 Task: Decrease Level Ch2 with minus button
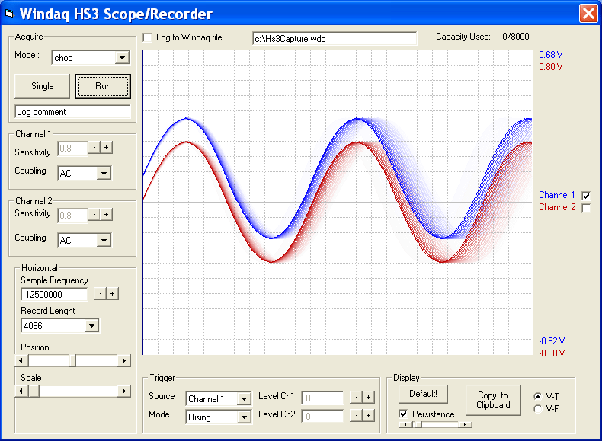pyautogui.click(x=356, y=415)
